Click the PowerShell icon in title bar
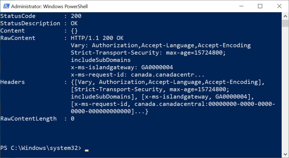289x158 pixels. pos(6,6)
